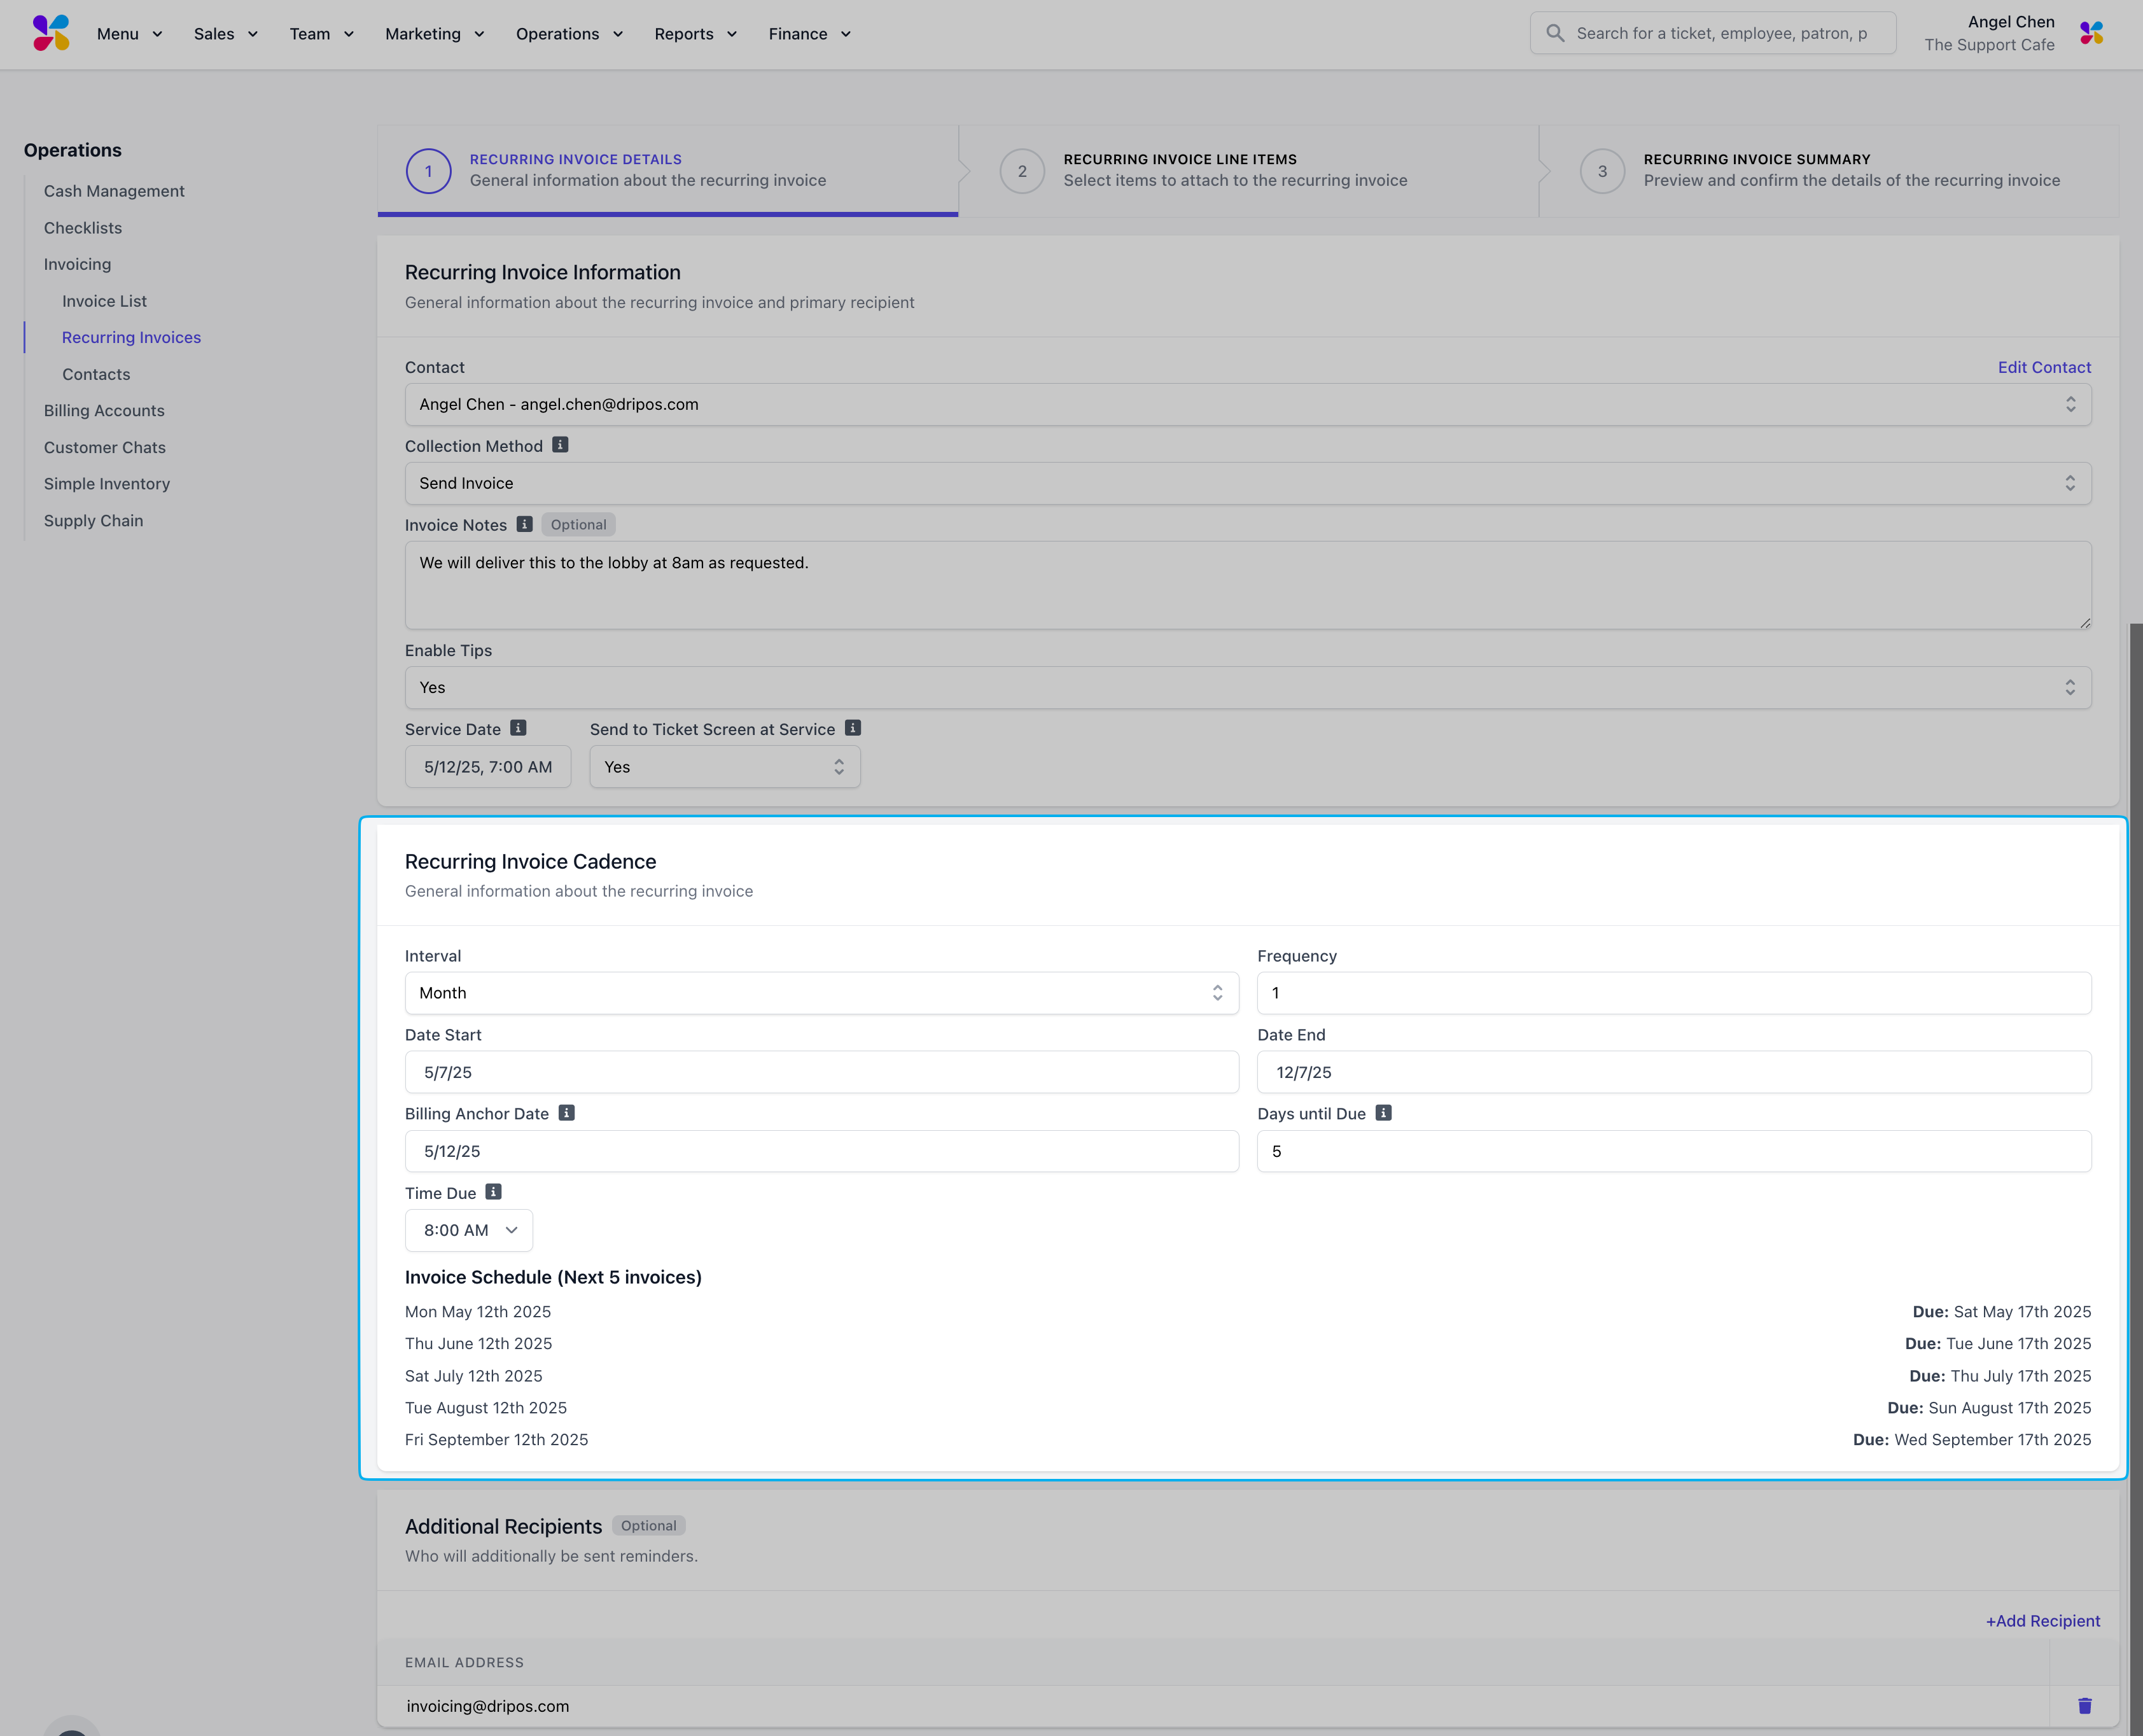Toggle Send to Ticket Screen Yes selector

tap(724, 767)
